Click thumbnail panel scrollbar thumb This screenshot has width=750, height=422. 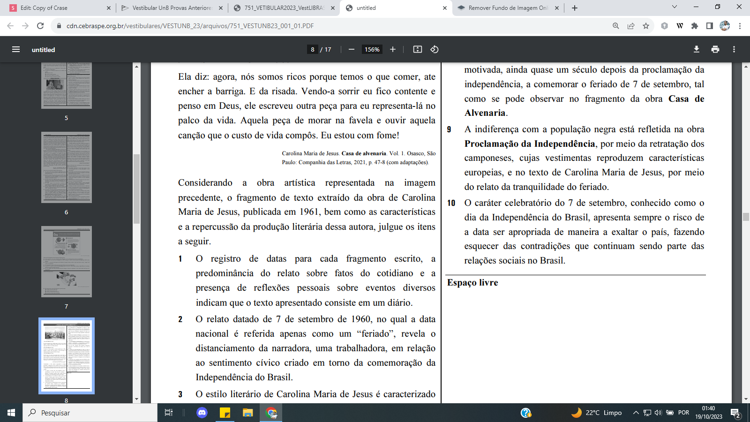[x=137, y=188]
